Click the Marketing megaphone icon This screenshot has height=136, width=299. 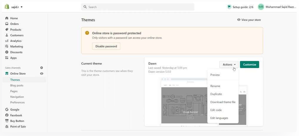(x=7, y=47)
